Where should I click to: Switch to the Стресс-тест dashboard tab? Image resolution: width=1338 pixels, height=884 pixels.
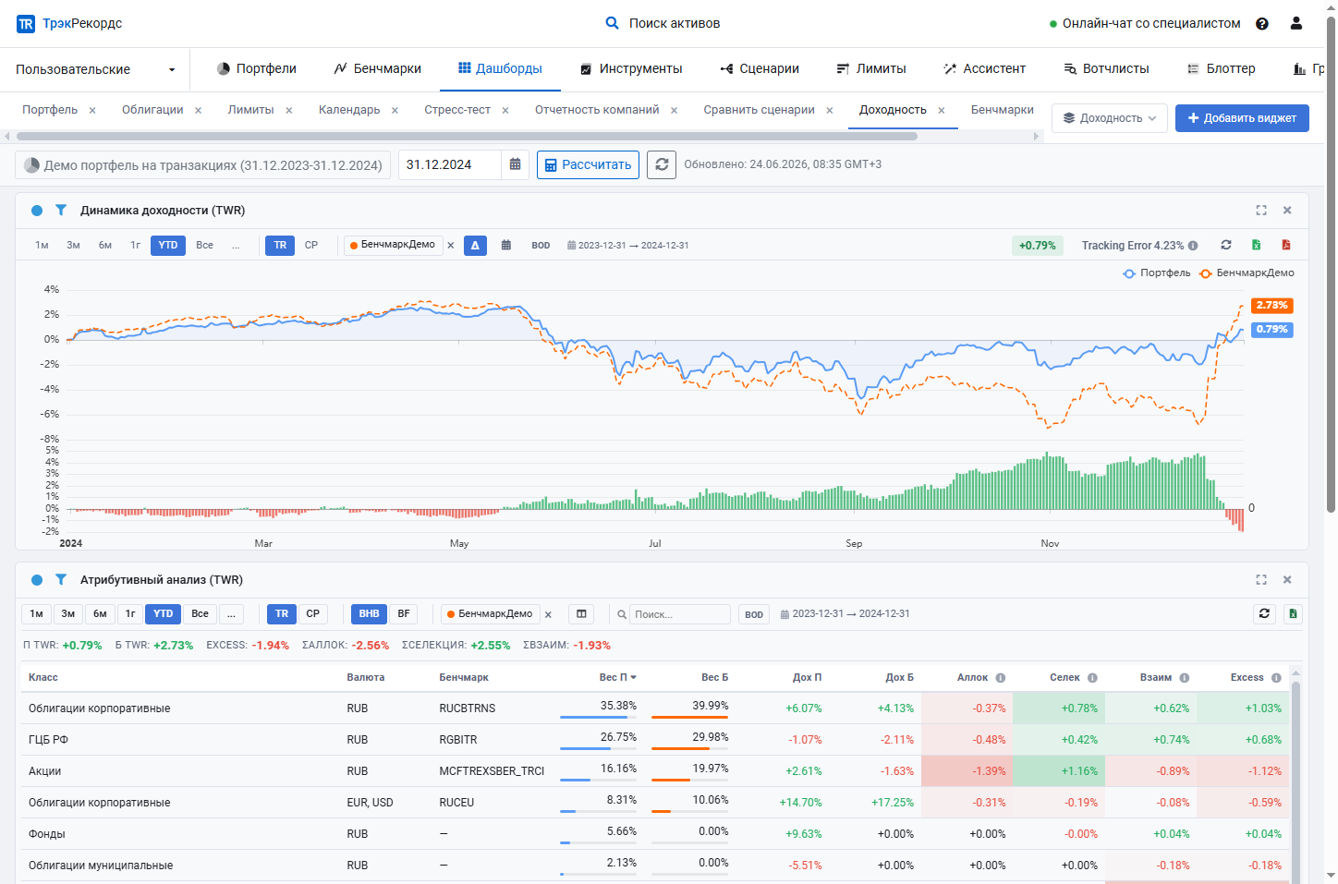(457, 110)
